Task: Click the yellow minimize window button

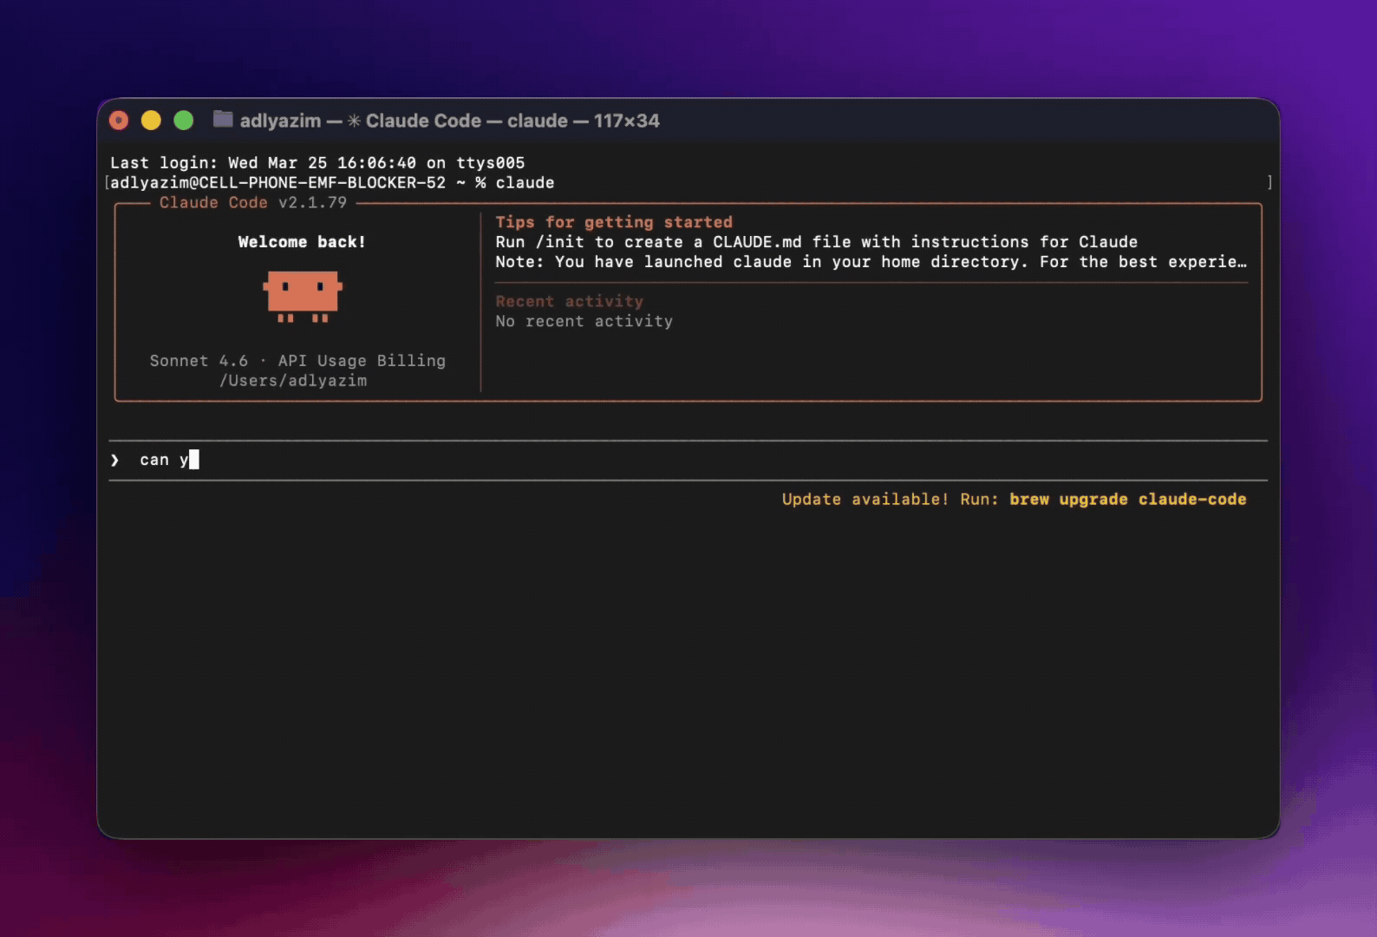Action: click(151, 120)
